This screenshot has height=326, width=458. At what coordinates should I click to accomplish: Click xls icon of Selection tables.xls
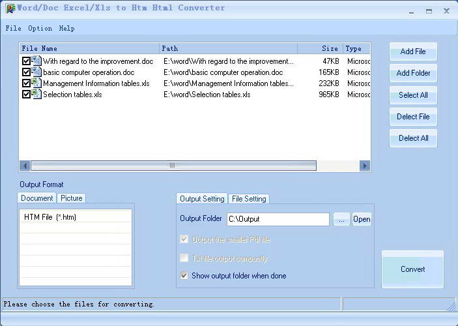(36, 94)
